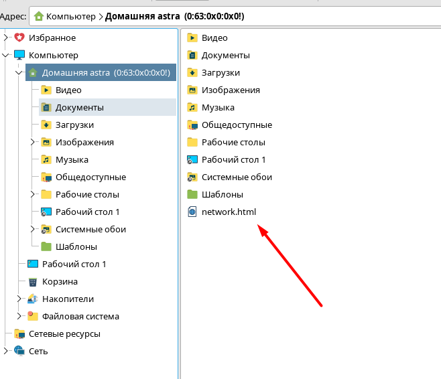Screen dimensions: 441x379
Task: Click the Избранное heart icon in tree
Action: pyautogui.click(x=19, y=37)
